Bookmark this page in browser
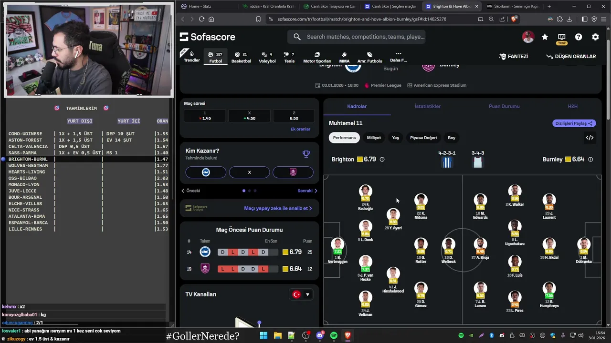This screenshot has width=611, height=343. pyautogui.click(x=258, y=19)
